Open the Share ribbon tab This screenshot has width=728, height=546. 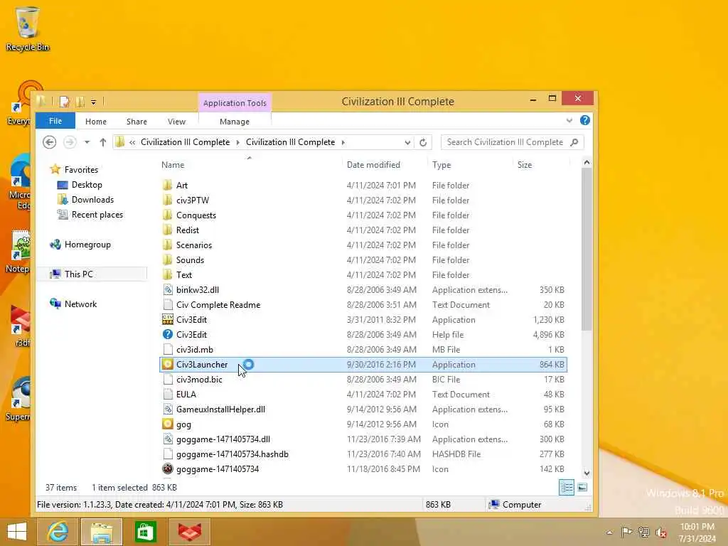click(136, 121)
